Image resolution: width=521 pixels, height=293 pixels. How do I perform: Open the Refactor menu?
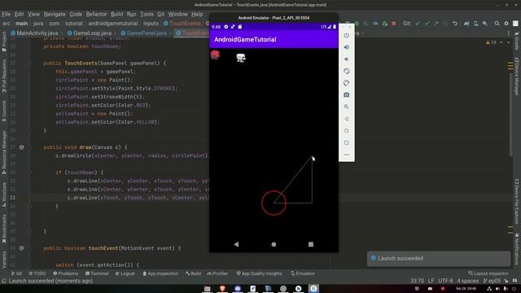click(96, 15)
